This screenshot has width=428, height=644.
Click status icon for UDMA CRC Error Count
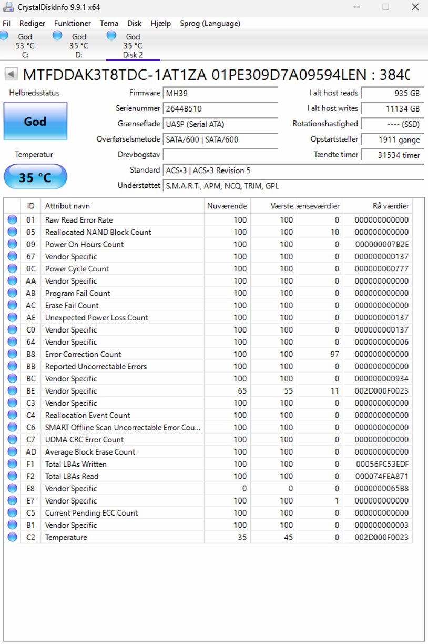(x=12, y=439)
